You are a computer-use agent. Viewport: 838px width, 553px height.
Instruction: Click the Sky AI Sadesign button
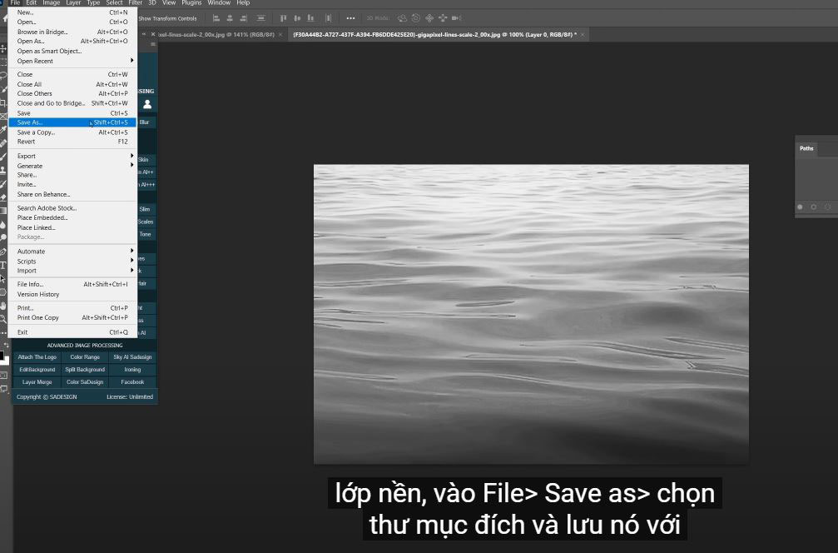coord(132,357)
